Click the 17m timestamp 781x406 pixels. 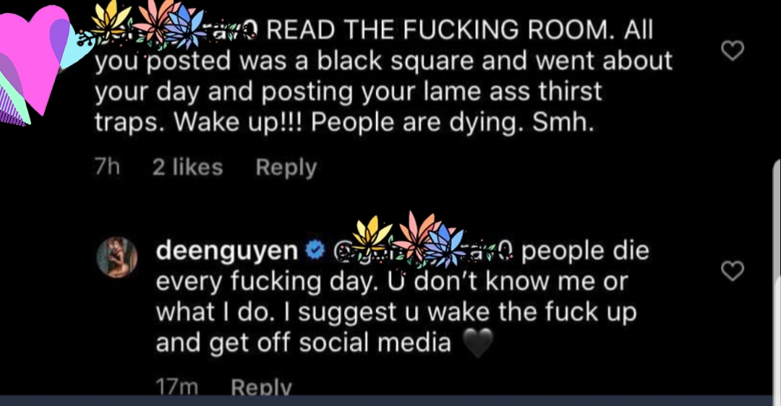pyautogui.click(x=177, y=387)
